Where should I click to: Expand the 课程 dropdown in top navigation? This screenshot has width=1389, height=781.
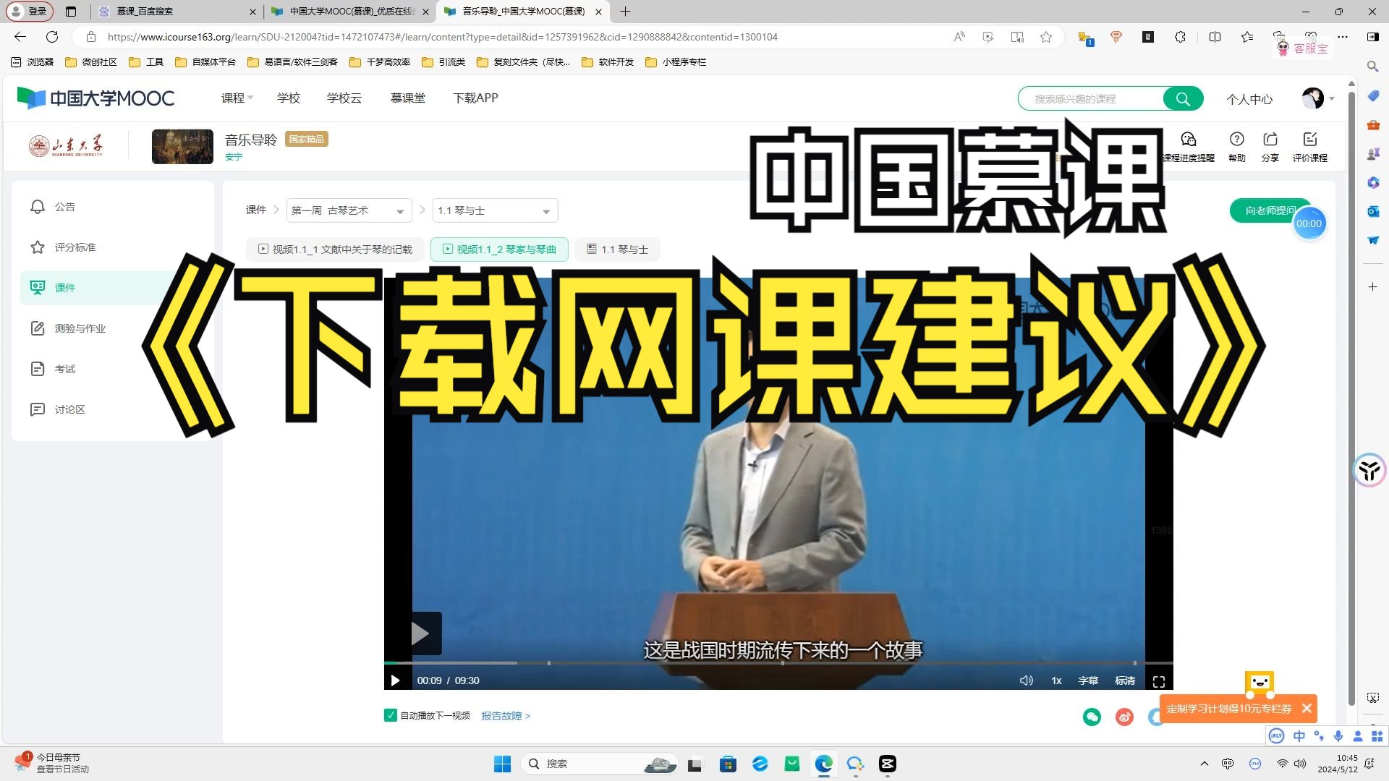pyautogui.click(x=237, y=98)
